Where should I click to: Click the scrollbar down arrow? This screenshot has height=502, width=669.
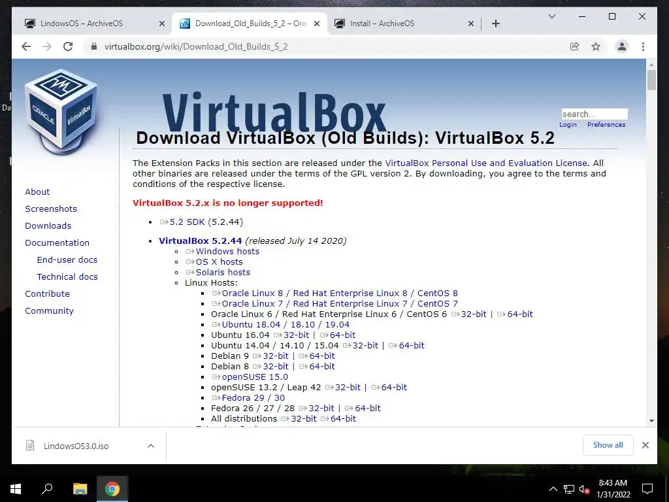(x=651, y=421)
